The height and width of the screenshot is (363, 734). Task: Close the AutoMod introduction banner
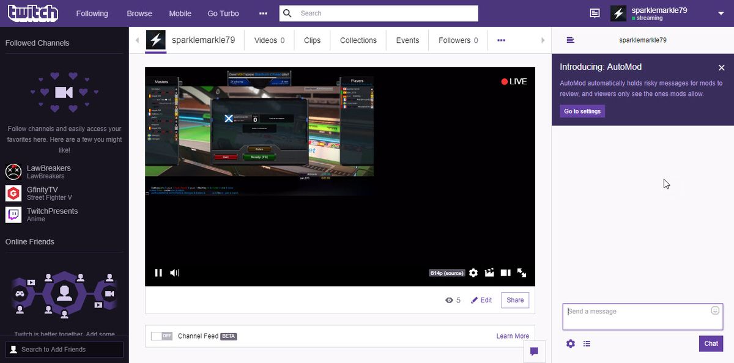point(721,68)
